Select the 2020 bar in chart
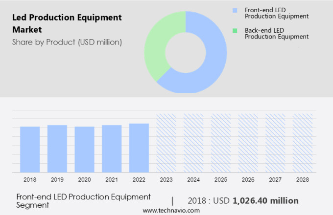 [84, 149]
